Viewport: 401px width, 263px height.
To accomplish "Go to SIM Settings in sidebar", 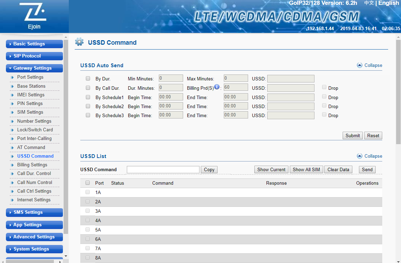I will [30, 112].
